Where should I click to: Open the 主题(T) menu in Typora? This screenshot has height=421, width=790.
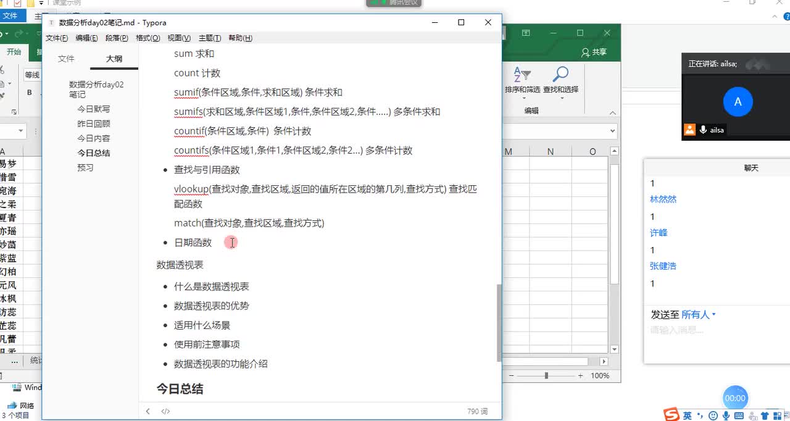[x=210, y=38]
